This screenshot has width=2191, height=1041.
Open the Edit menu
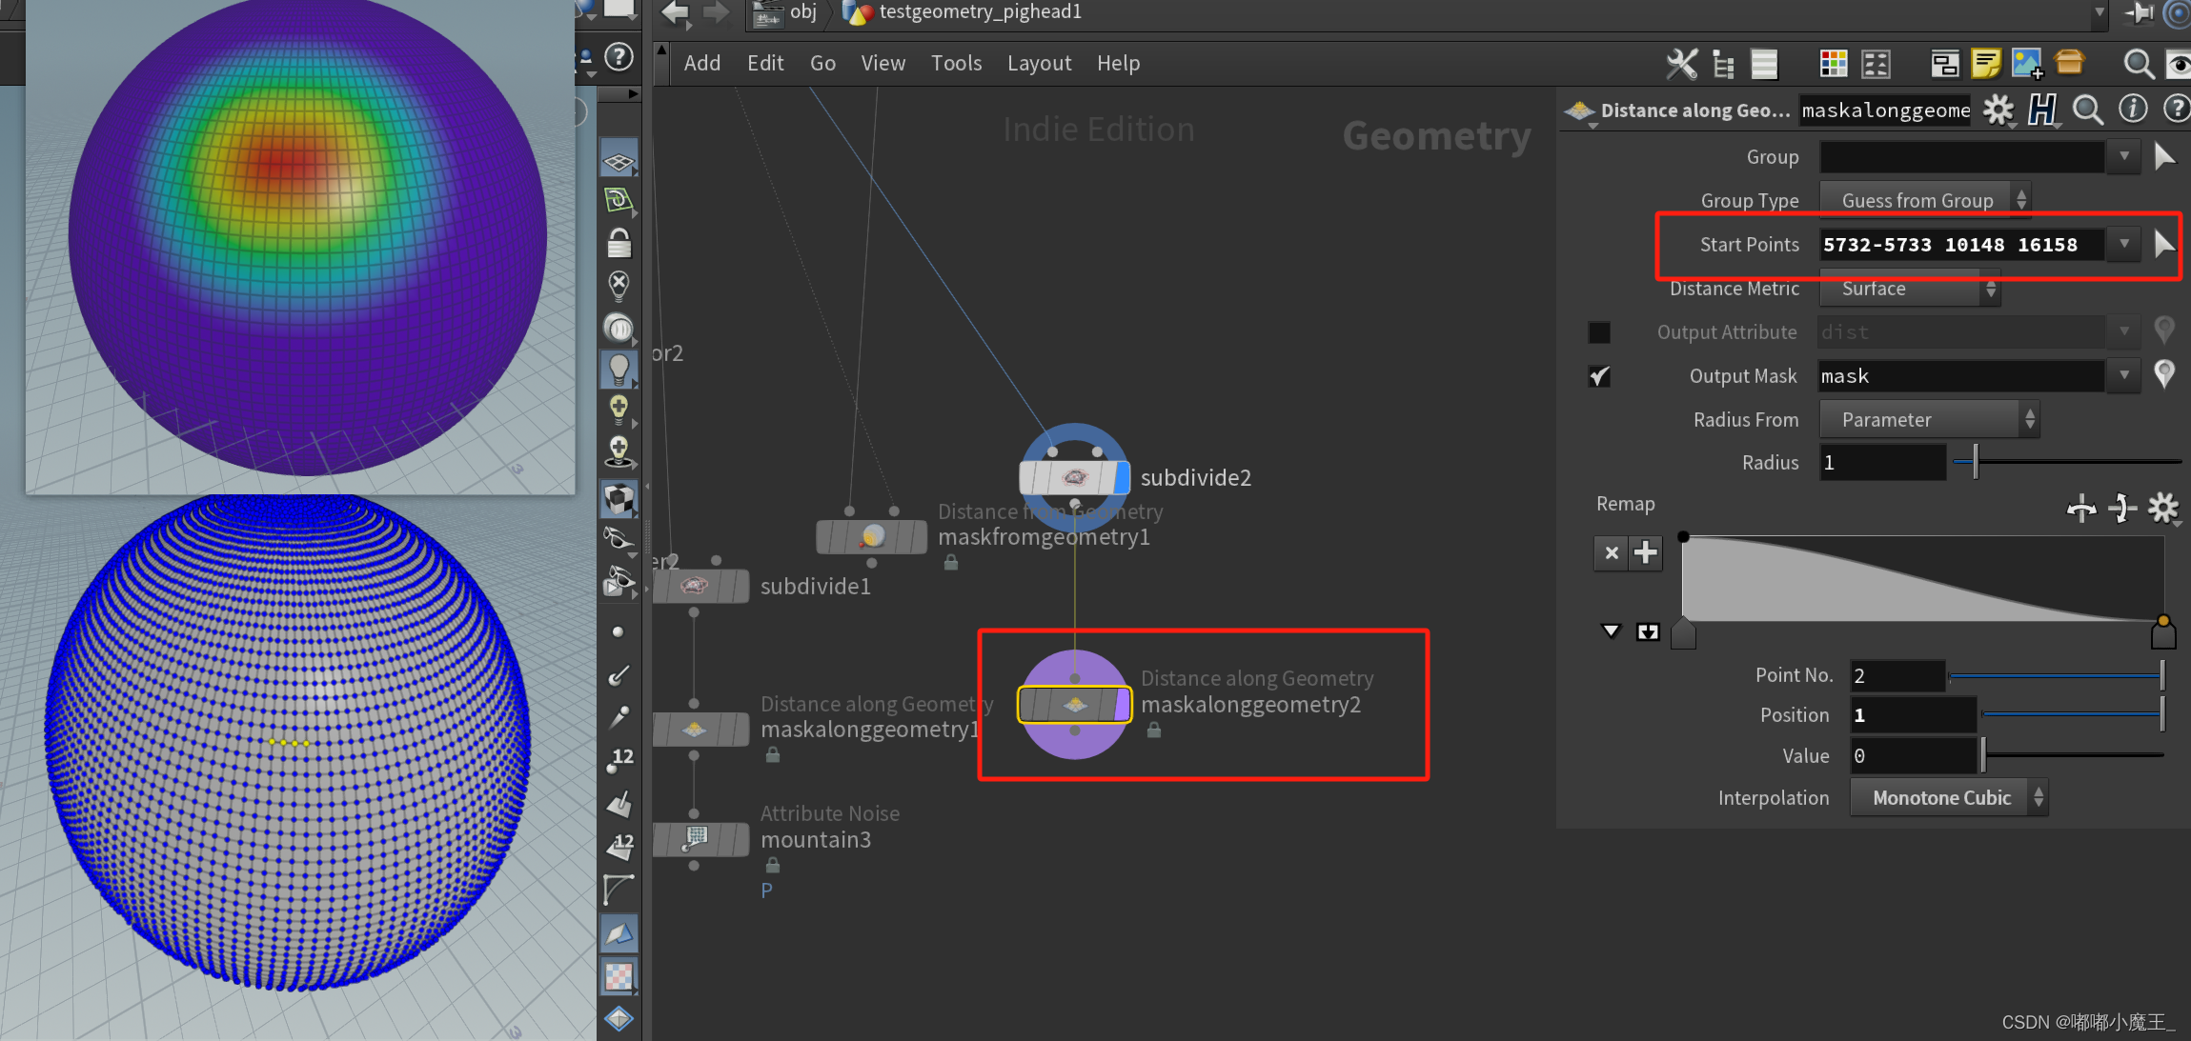click(x=765, y=63)
